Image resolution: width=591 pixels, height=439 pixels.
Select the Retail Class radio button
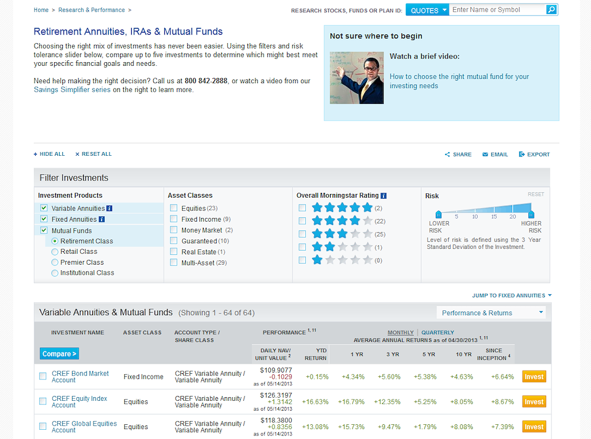[x=55, y=252]
